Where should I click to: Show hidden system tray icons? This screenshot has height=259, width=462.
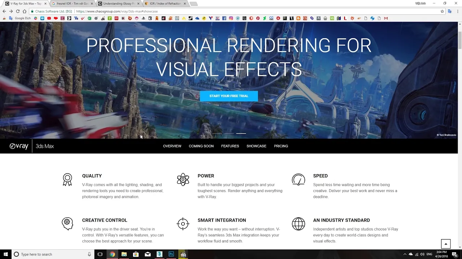pyautogui.click(x=405, y=254)
